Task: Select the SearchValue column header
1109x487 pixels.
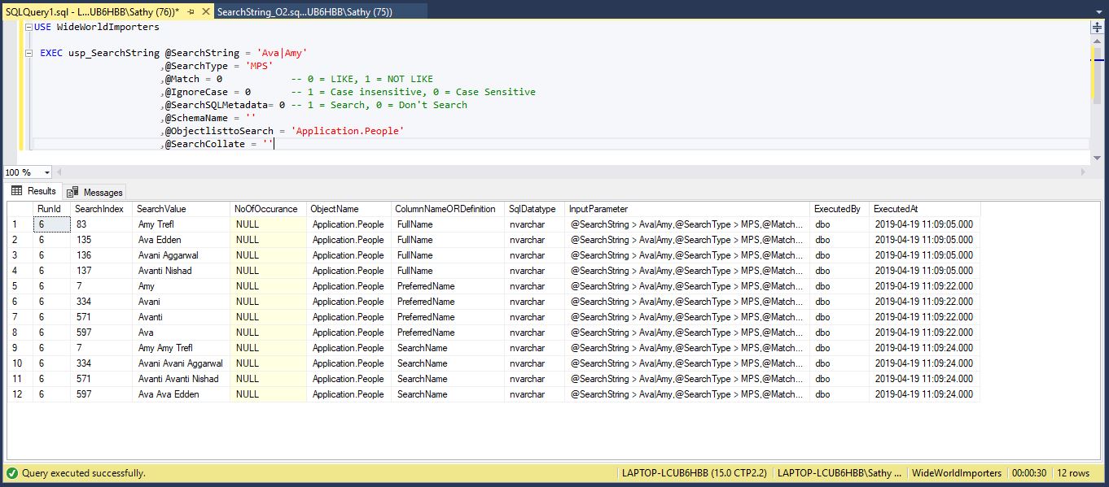Action: 181,209
